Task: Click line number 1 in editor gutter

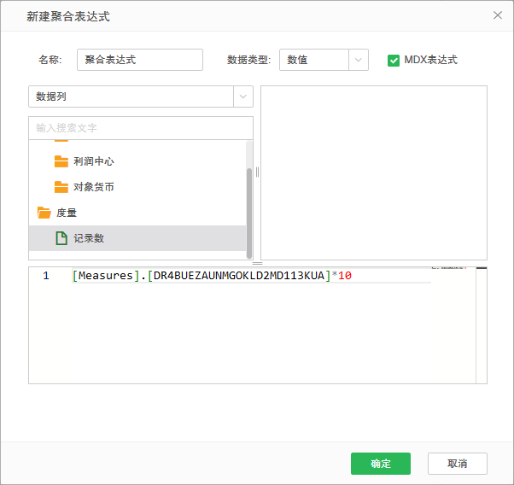Action: click(x=46, y=276)
